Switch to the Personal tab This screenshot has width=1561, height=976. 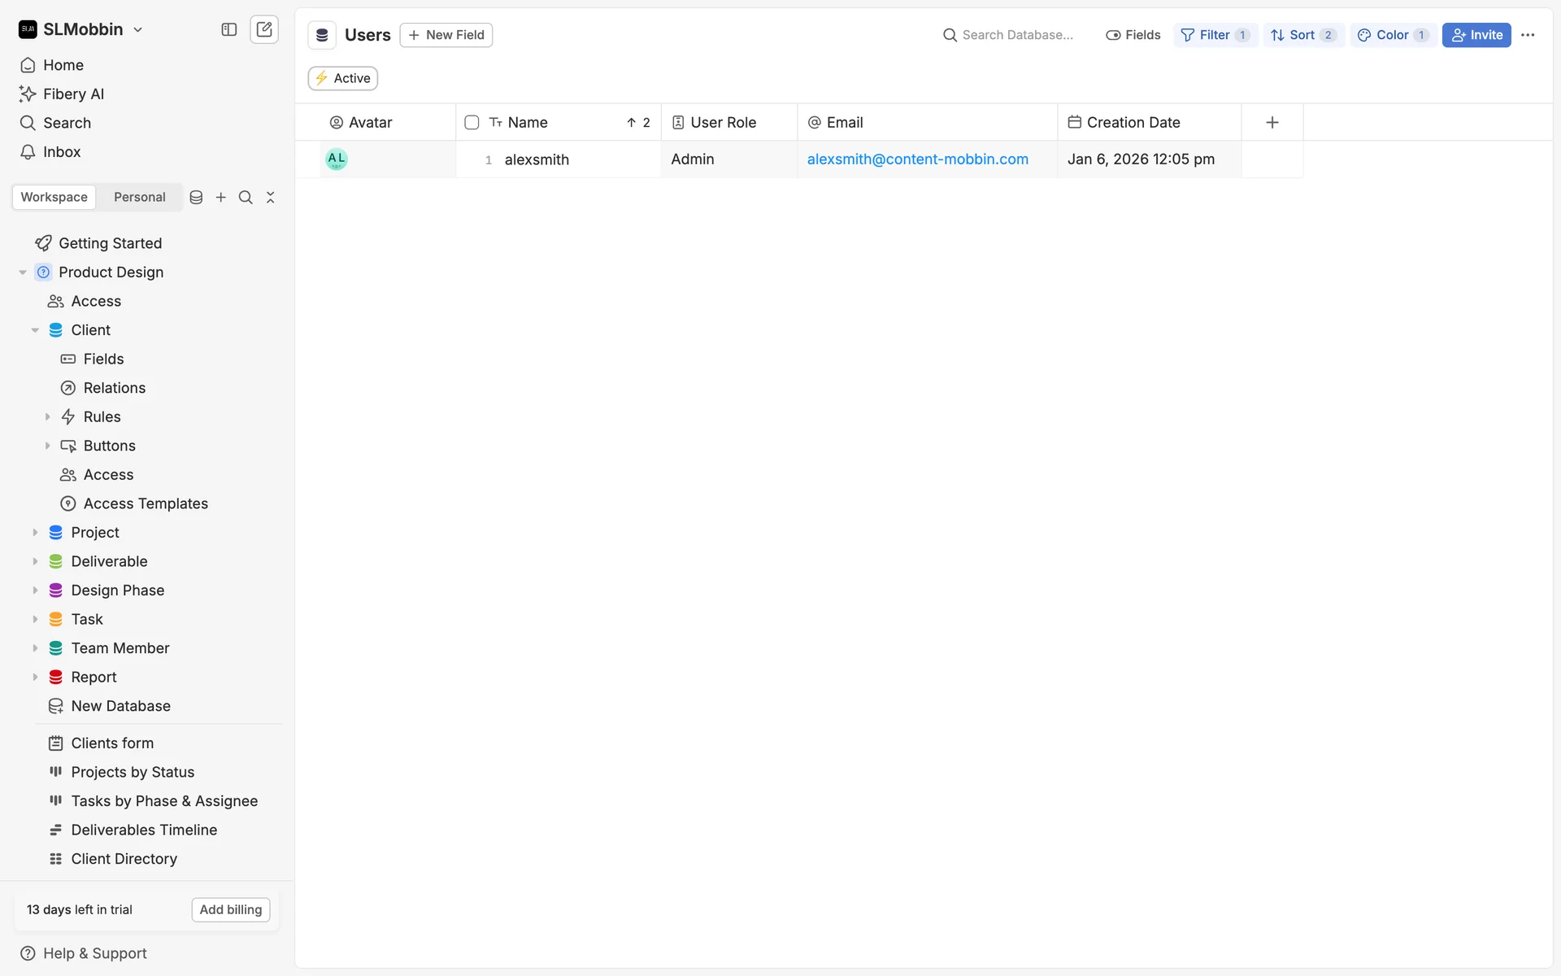click(x=139, y=198)
